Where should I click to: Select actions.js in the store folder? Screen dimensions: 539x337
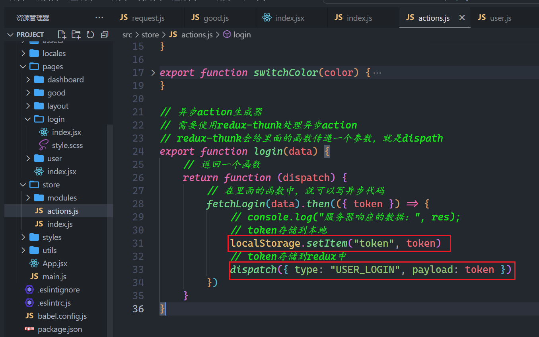58,211
